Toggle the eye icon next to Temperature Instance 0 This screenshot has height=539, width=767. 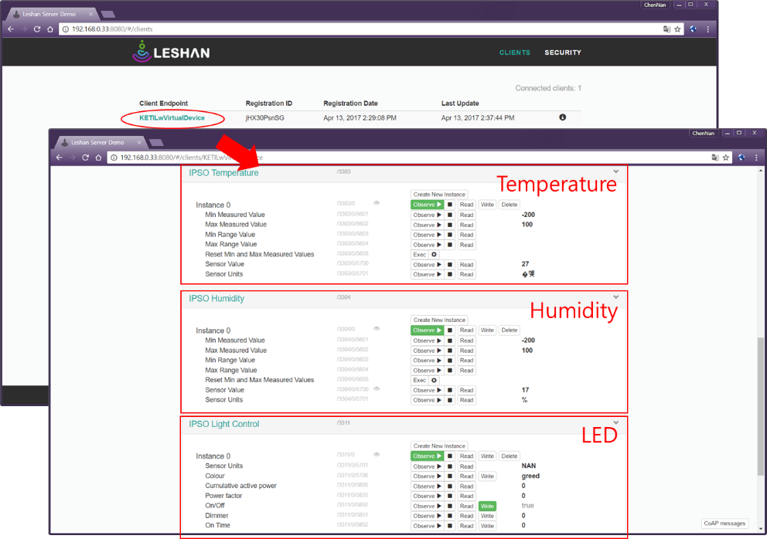click(x=377, y=203)
